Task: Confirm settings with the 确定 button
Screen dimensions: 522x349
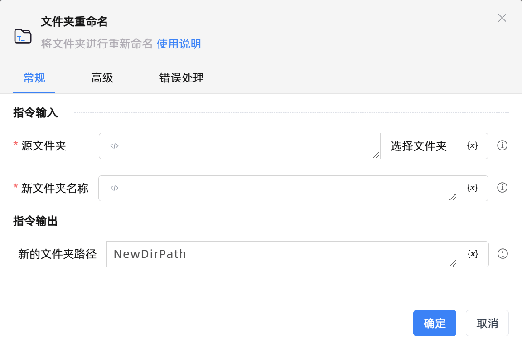Action: point(435,323)
